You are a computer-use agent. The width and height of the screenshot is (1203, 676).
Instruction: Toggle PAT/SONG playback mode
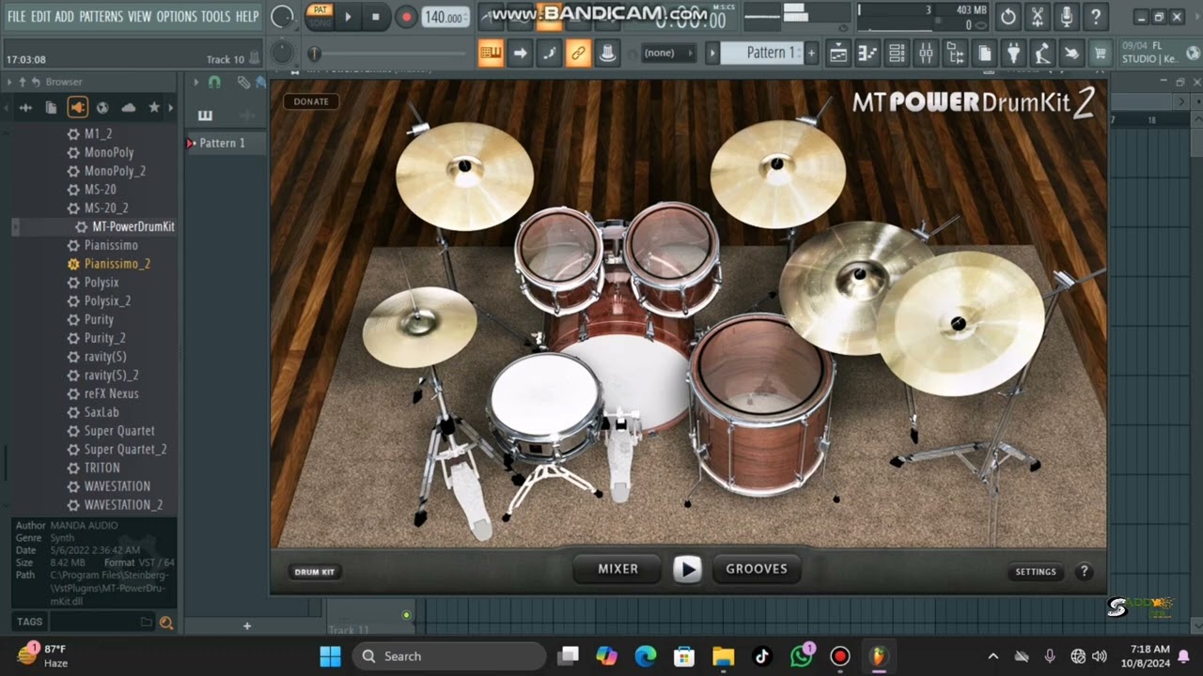[x=320, y=16]
